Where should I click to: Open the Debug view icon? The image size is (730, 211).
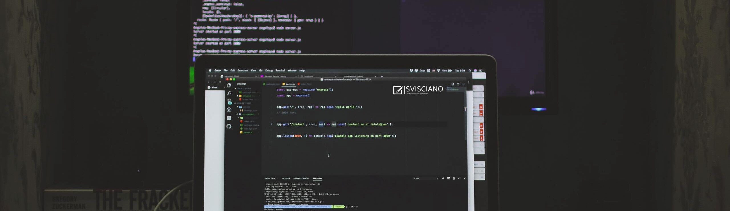click(x=229, y=110)
